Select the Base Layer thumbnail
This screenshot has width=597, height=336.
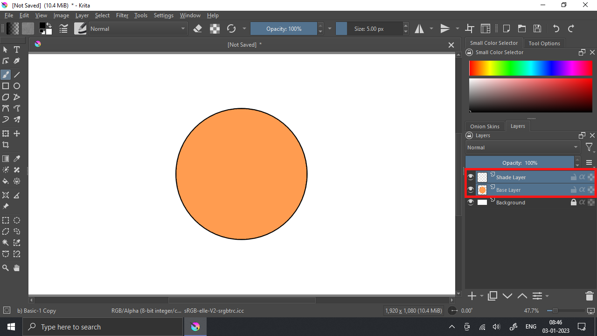(x=482, y=189)
